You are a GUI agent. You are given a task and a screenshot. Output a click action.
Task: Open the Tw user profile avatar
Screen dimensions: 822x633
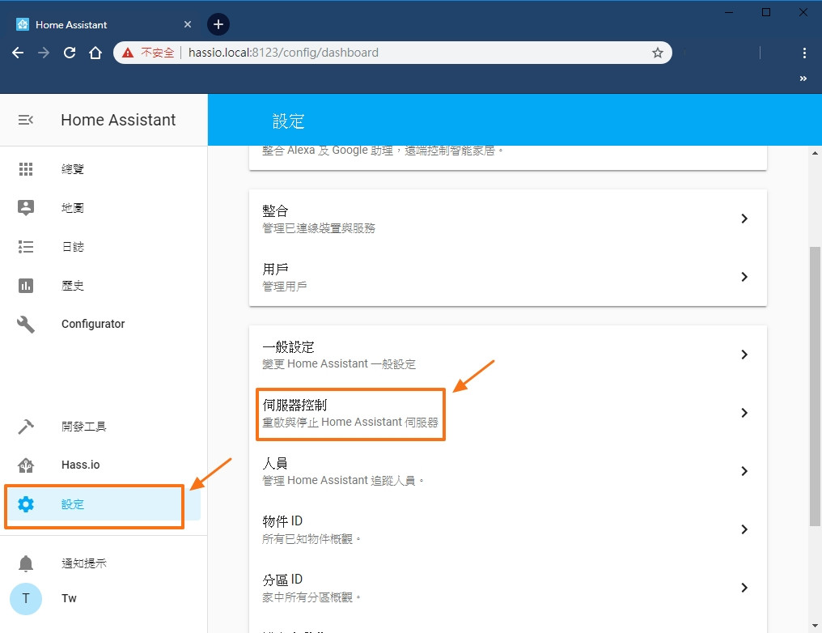26,598
